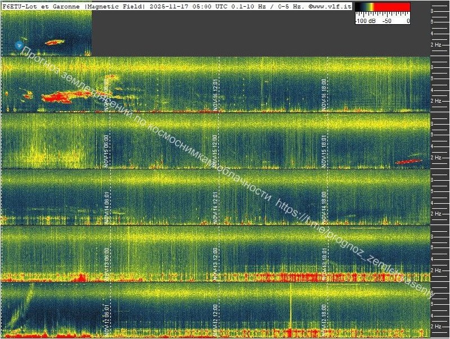Click the yellow-green part of the dB color bar
This screenshot has height=339, width=450.
tap(370, 7)
